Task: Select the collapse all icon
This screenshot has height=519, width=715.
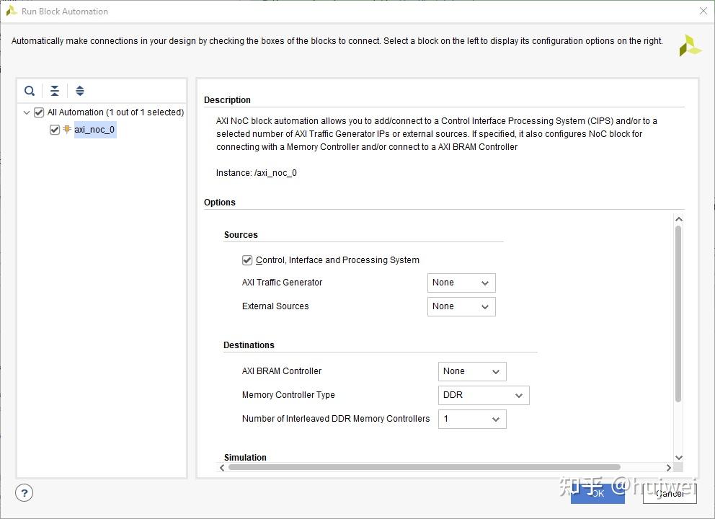Action: pyautogui.click(x=55, y=91)
